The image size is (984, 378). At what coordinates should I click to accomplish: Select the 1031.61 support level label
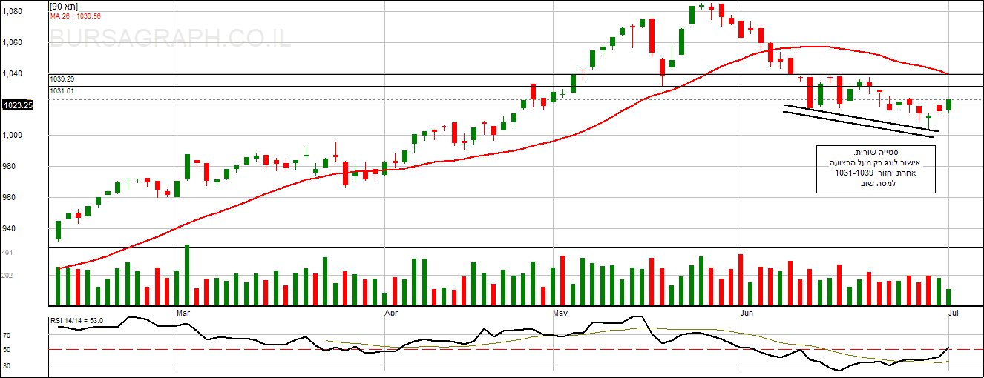click(x=62, y=90)
